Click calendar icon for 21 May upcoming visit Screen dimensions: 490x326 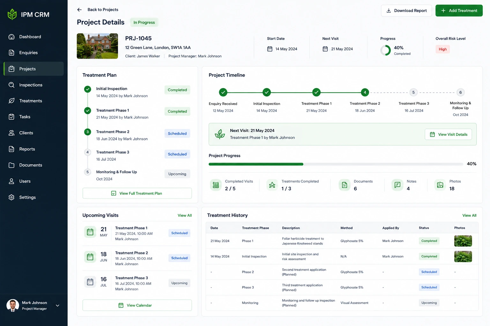[x=90, y=232]
